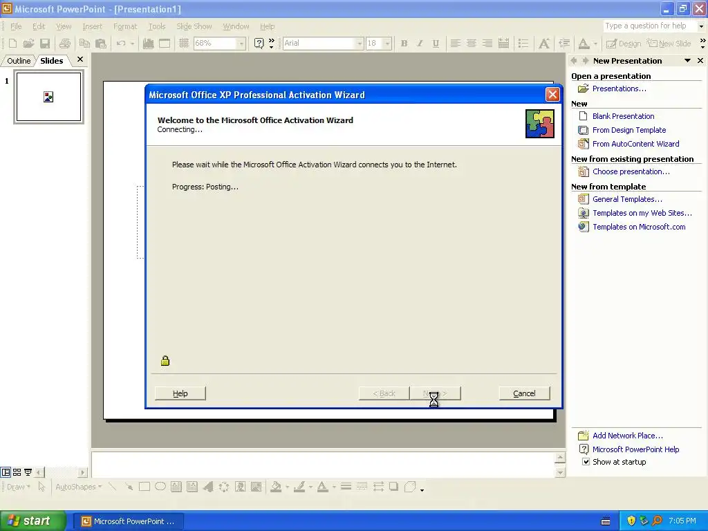Screen dimensions: 708x531
Task: Toggle Align Left text alignment
Action: point(455,44)
